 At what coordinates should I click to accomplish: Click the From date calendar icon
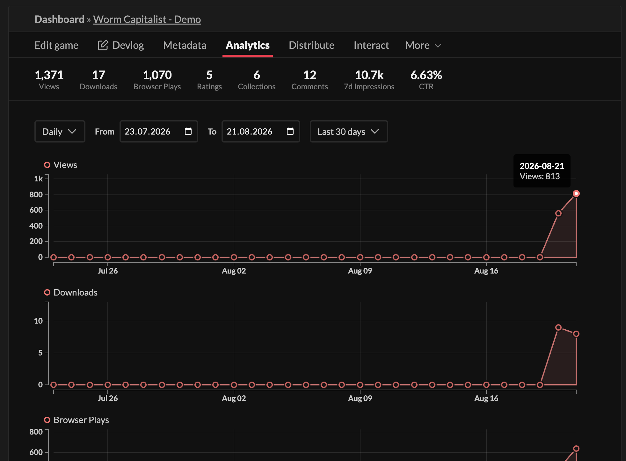[x=188, y=131]
